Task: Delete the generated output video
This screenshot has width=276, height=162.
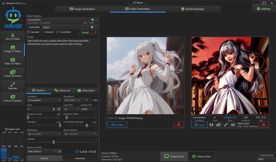Action: (x=263, y=125)
